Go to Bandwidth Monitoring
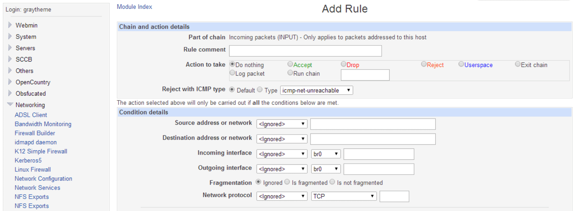The image size is (575, 211). pos(43,124)
